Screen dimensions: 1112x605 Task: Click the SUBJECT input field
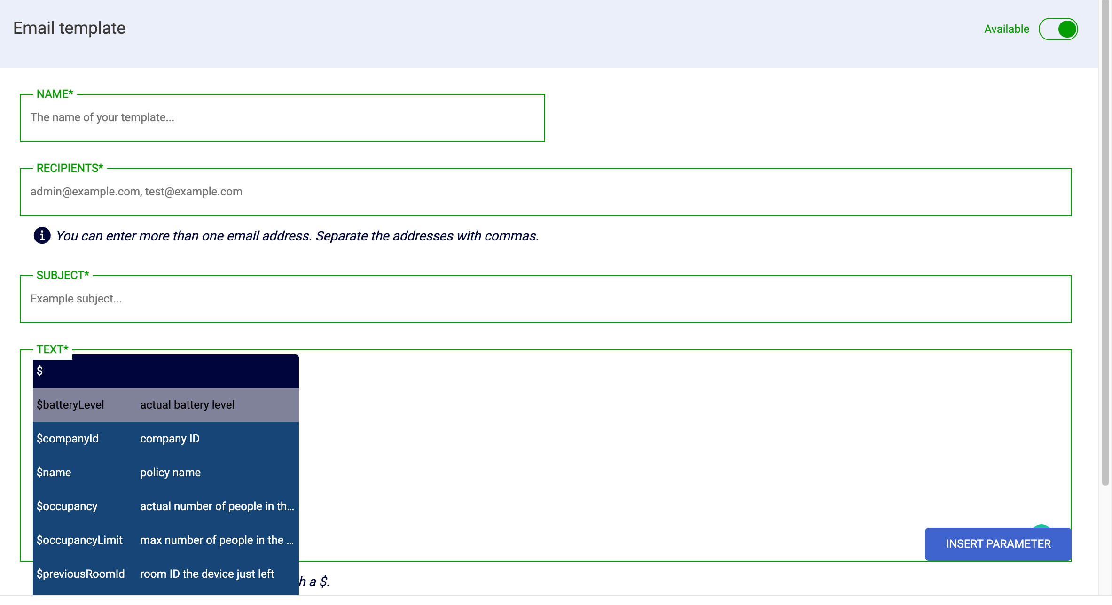point(545,299)
